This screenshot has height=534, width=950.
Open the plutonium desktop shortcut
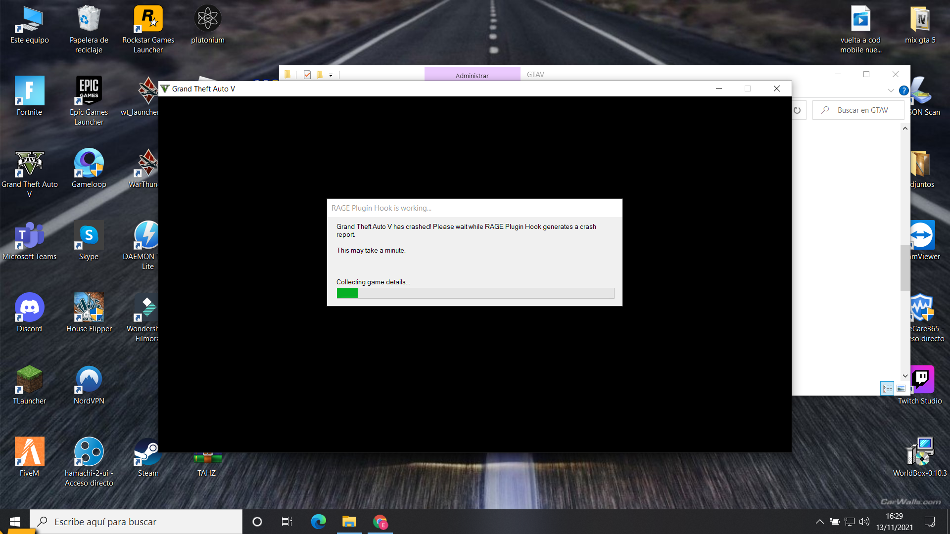207,20
